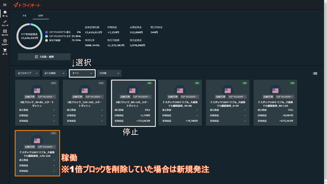Open カート from the sidebar

tap(5, 52)
